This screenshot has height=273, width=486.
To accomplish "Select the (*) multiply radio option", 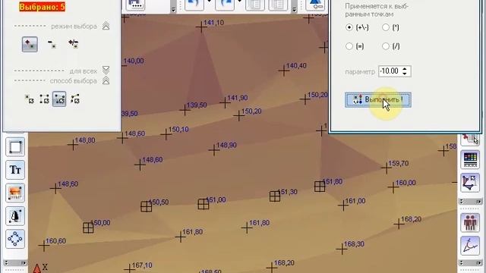I will pos(386,27).
